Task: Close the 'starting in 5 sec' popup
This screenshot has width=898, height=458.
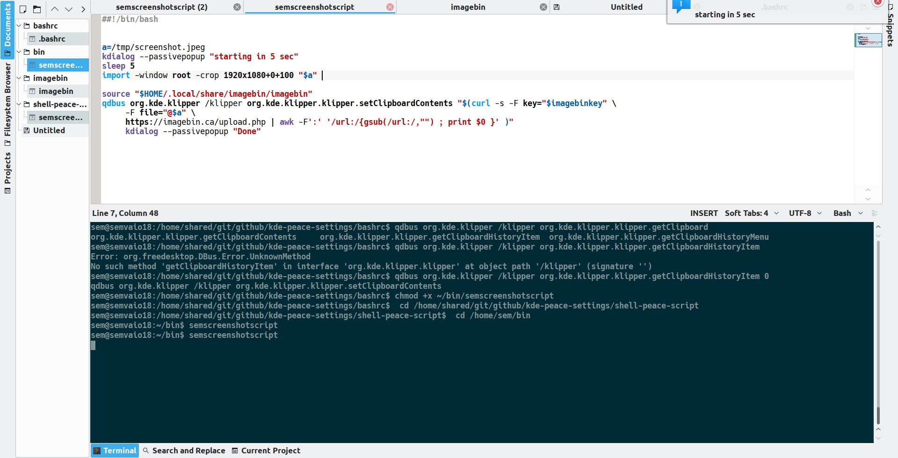Action: [878, 2]
